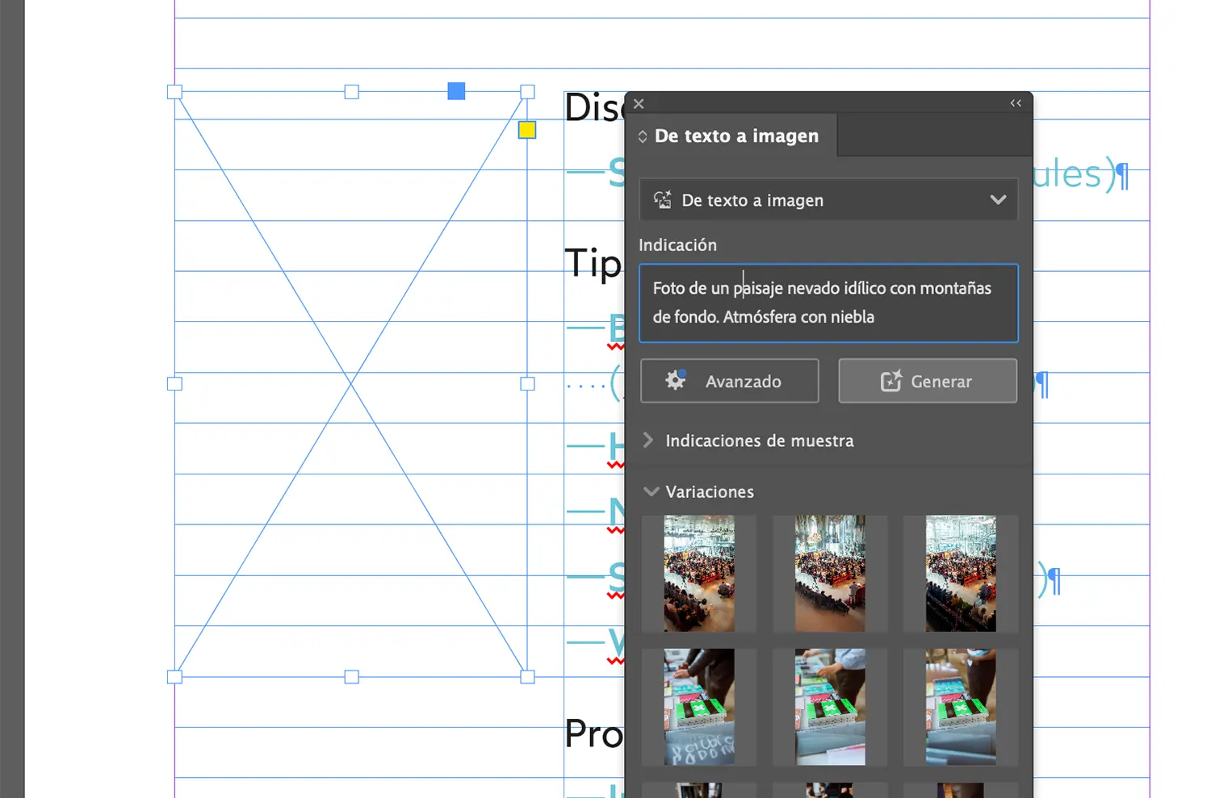1211x798 pixels.
Task: Click the frame's bottom-center resize handle
Action: pyautogui.click(x=351, y=677)
